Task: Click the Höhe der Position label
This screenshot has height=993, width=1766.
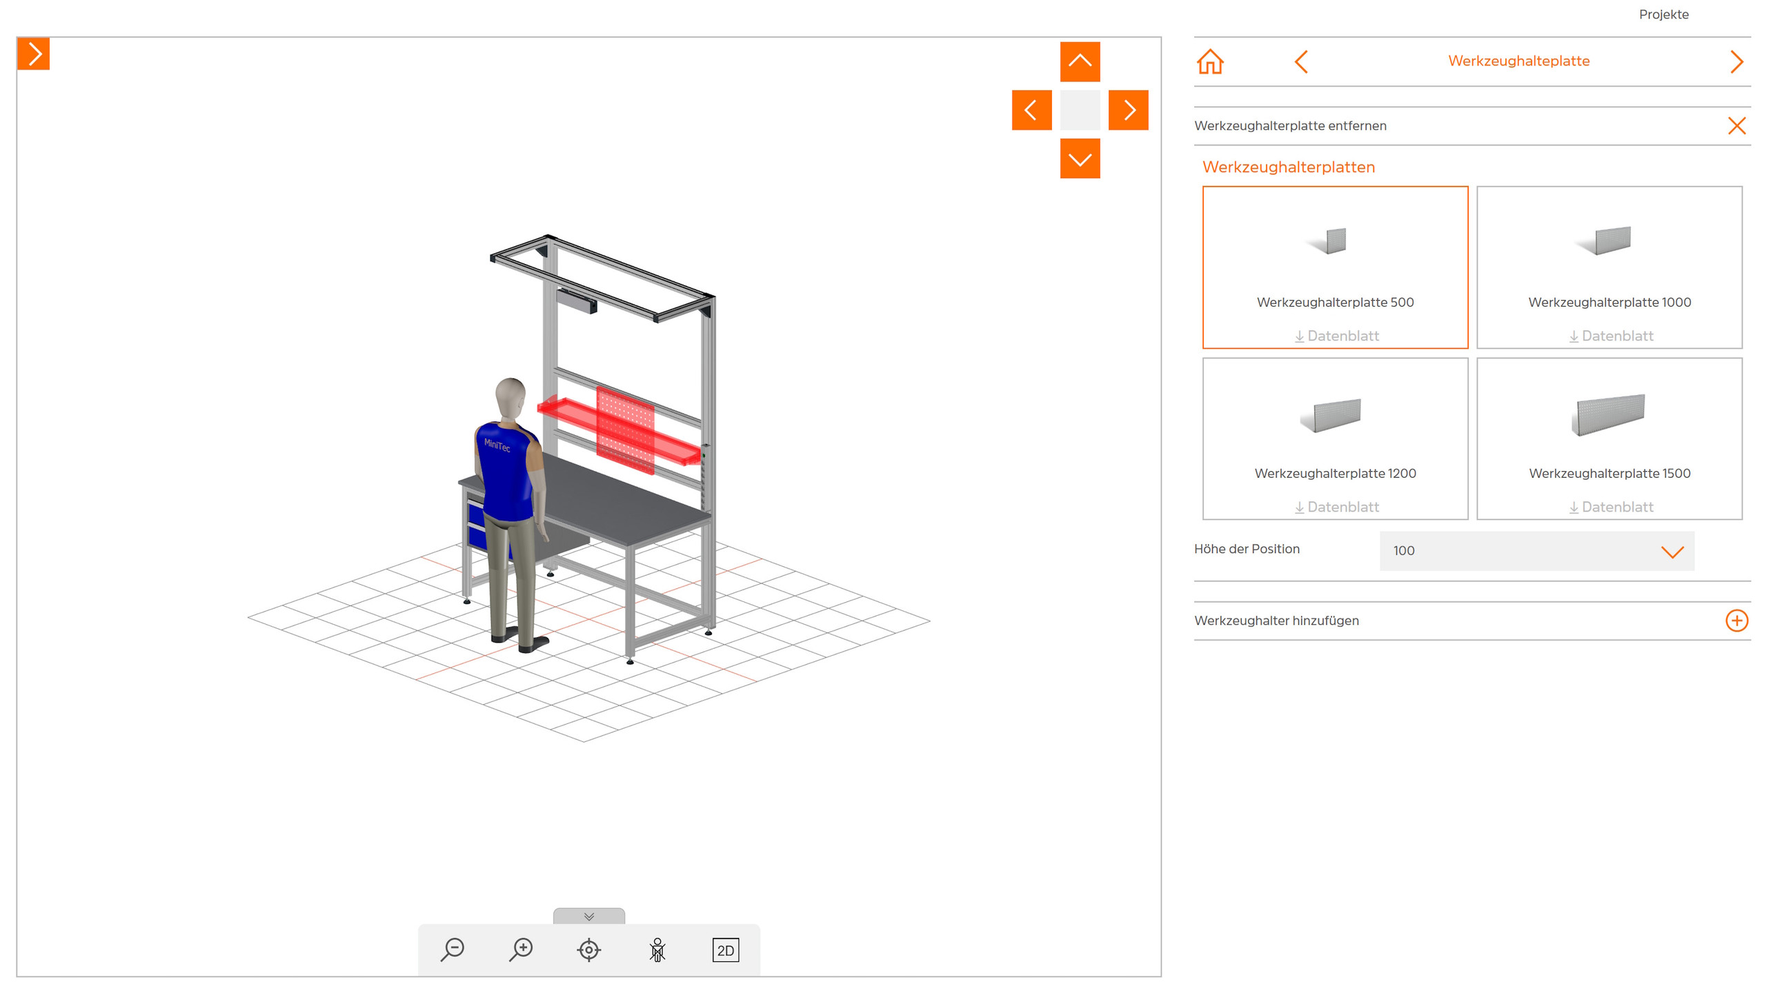Action: pos(1247,549)
